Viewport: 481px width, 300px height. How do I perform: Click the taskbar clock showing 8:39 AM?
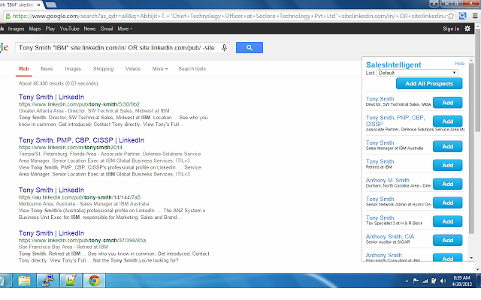coord(462,280)
